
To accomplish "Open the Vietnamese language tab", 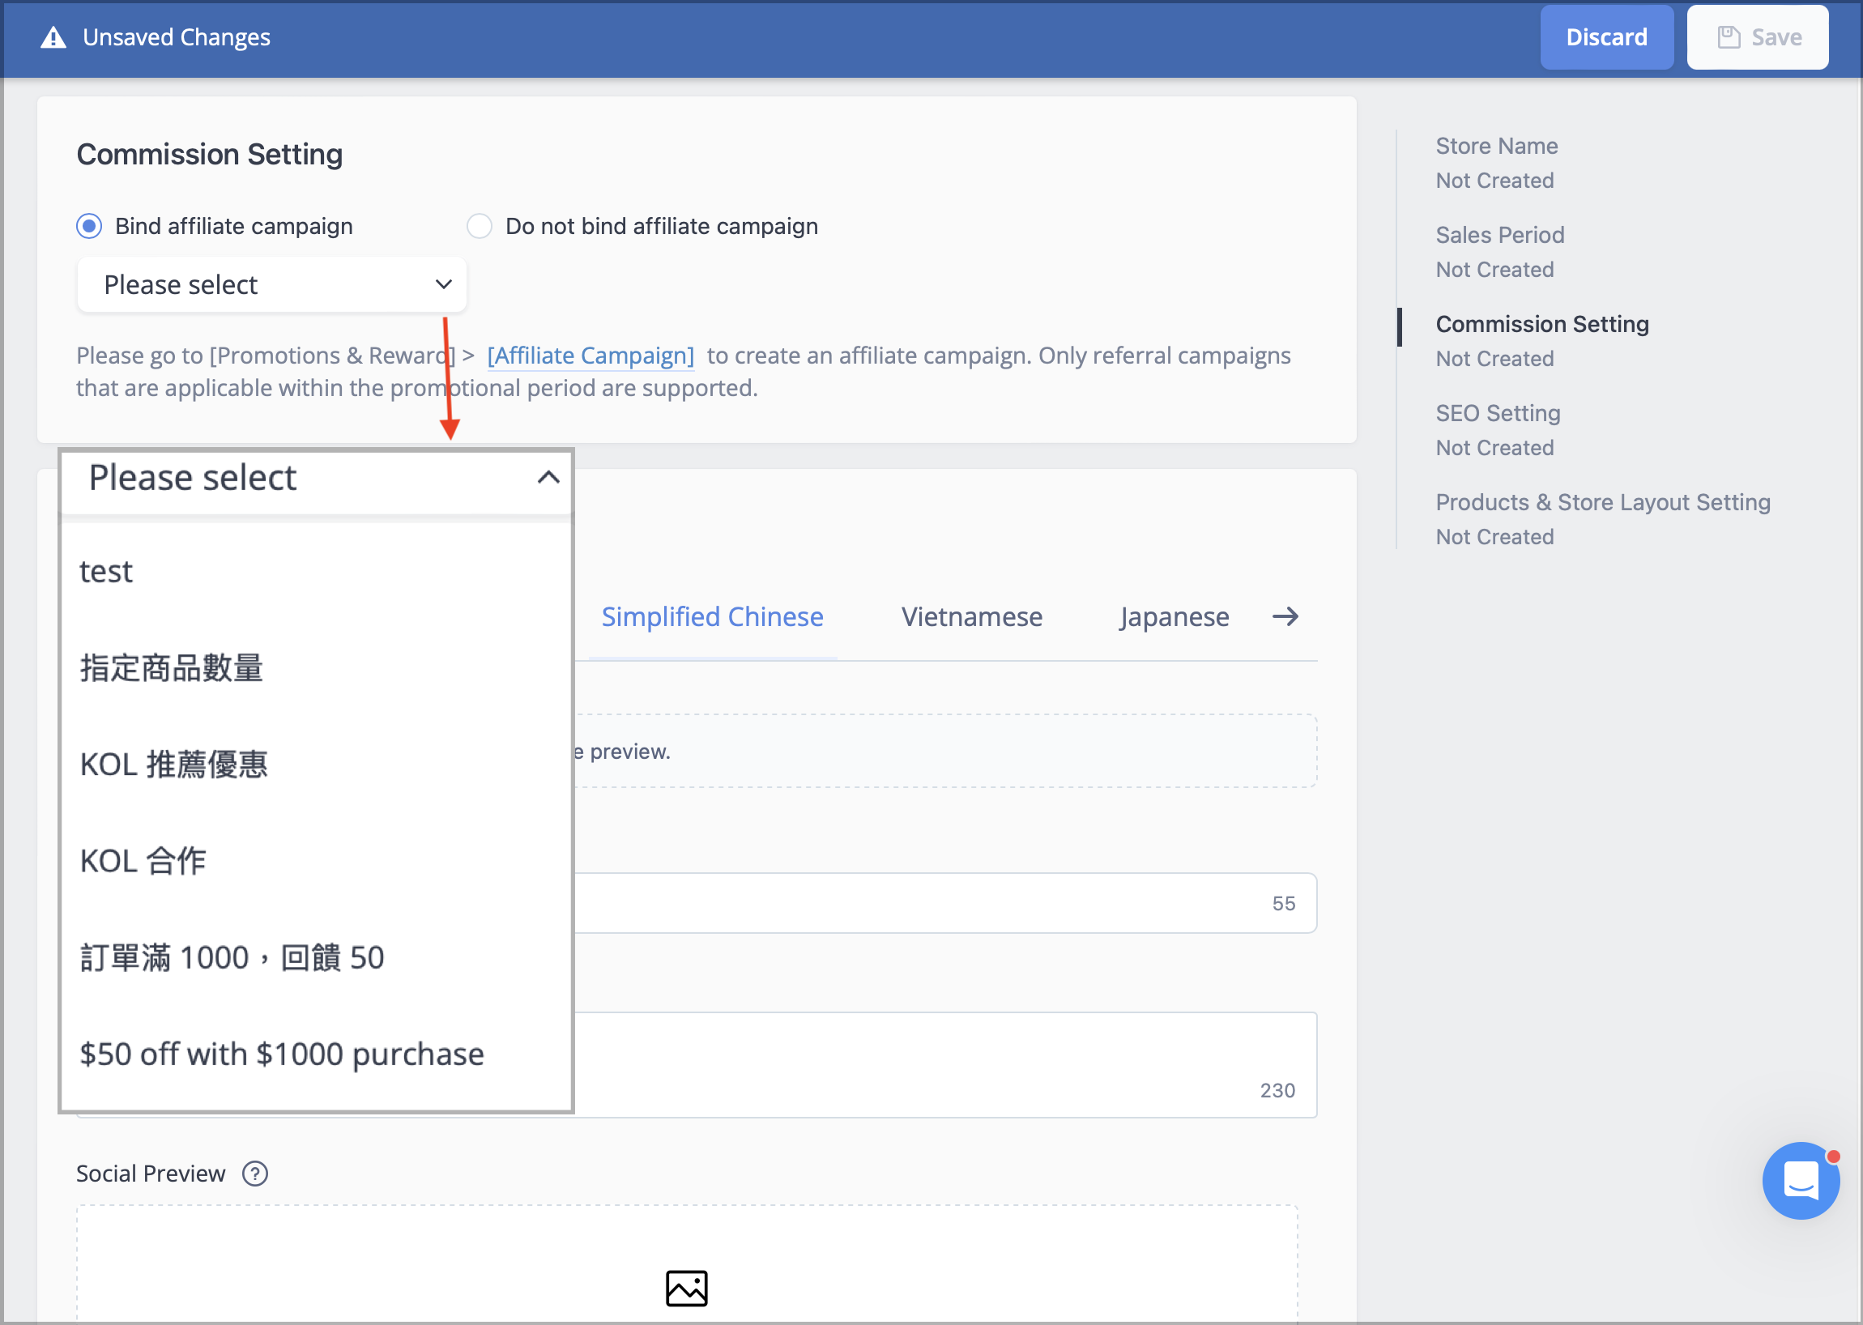I will [972, 617].
